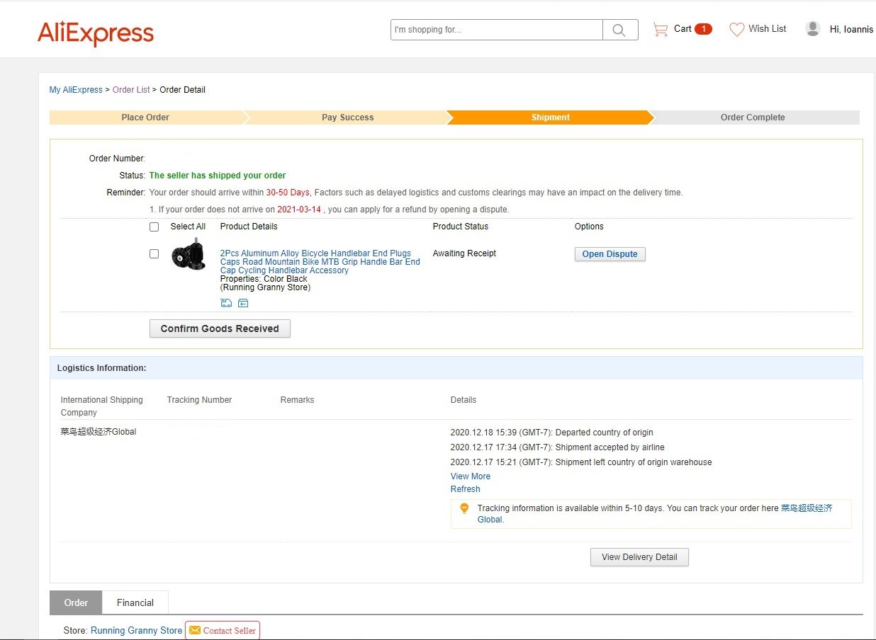Click the search magnifier icon
Screen dimensions: 876x640
click(x=619, y=30)
